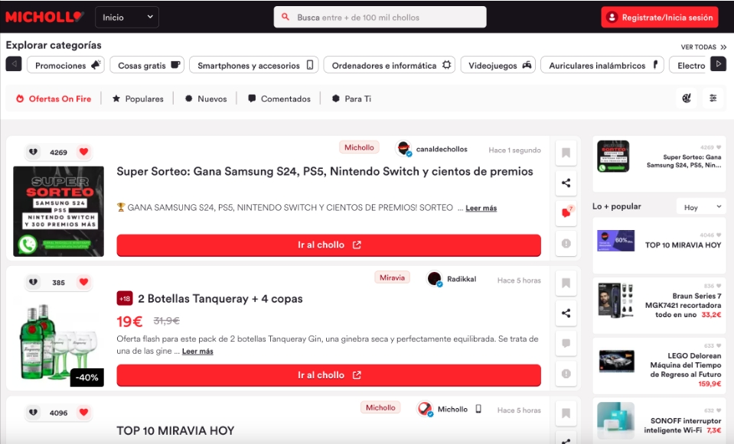Bookmark the Super Sorteo deal
Image resolution: width=734 pixels, height=444 pixels.
[x=566, y=153]
